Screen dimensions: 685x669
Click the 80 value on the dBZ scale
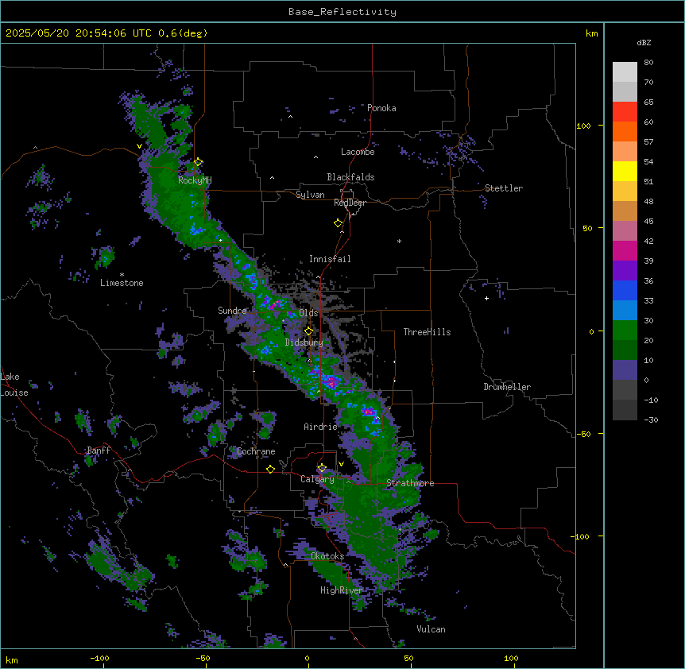tap(648, 63)
